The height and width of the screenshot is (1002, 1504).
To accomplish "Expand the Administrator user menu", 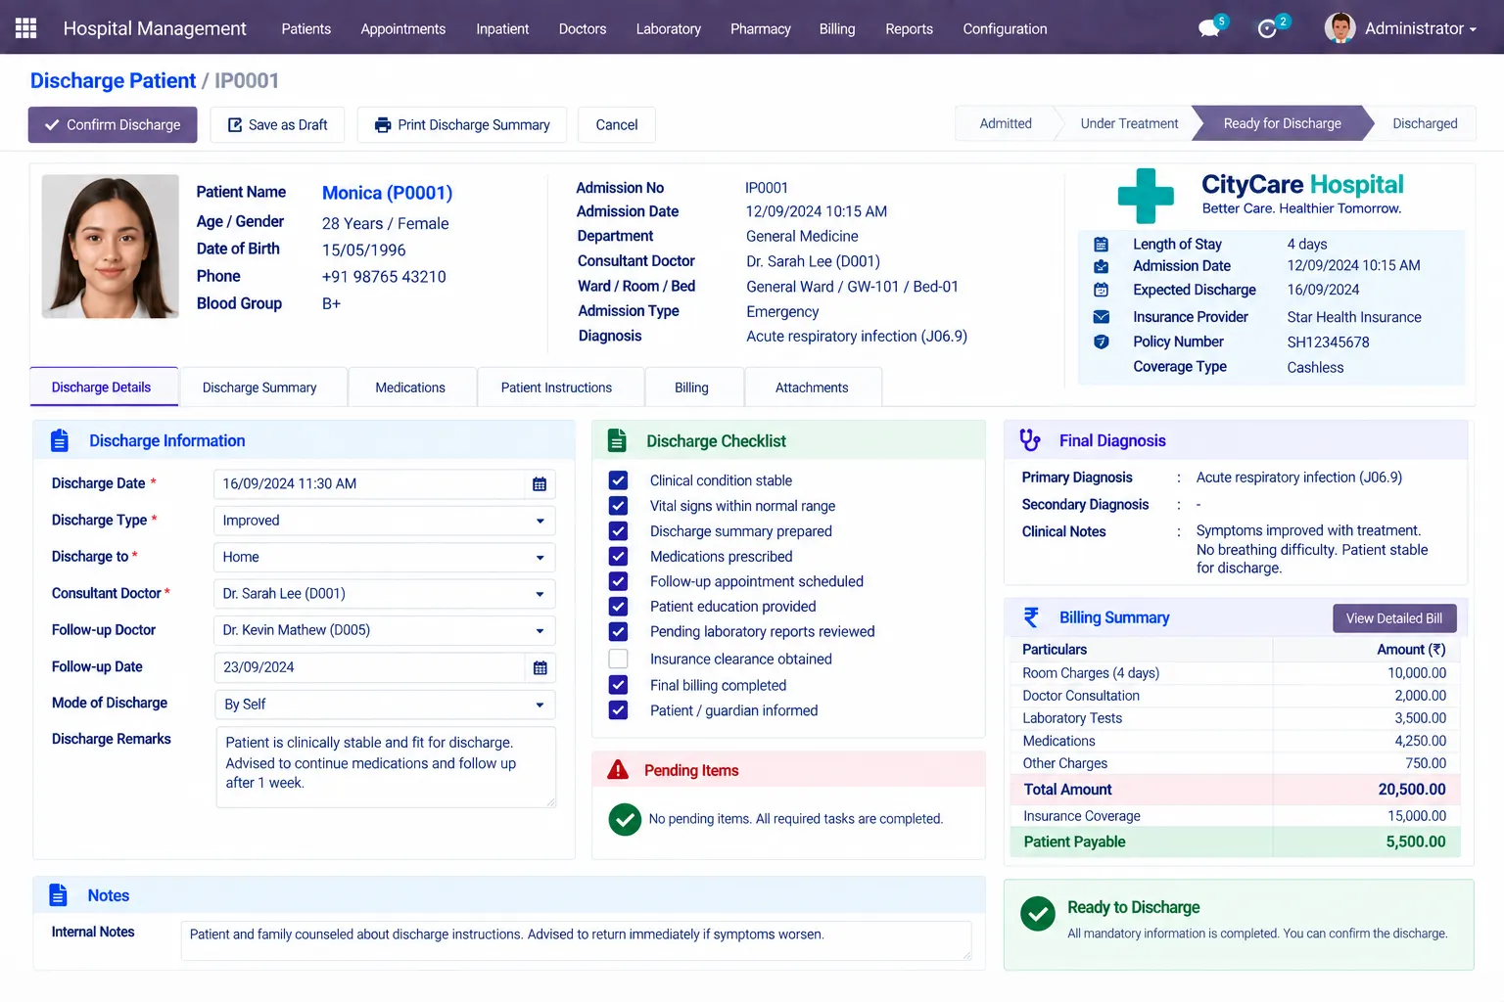I will [x=1420, y=28].
